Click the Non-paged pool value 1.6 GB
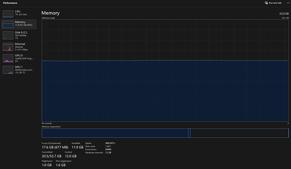This screenshot has width=291, height=169. pyautogui.click(x=61, y=165)
